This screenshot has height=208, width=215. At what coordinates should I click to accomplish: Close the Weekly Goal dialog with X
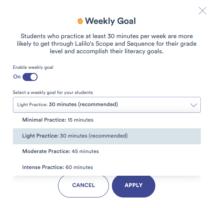pyautogui.click(x=202, y=11)
